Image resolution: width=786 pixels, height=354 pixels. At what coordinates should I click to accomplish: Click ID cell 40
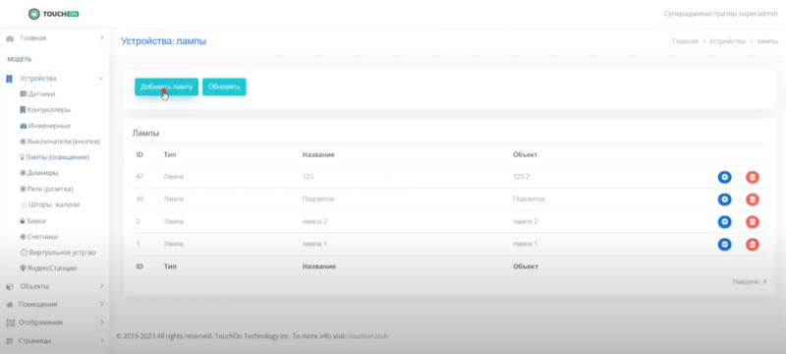(x=140, y=199)
